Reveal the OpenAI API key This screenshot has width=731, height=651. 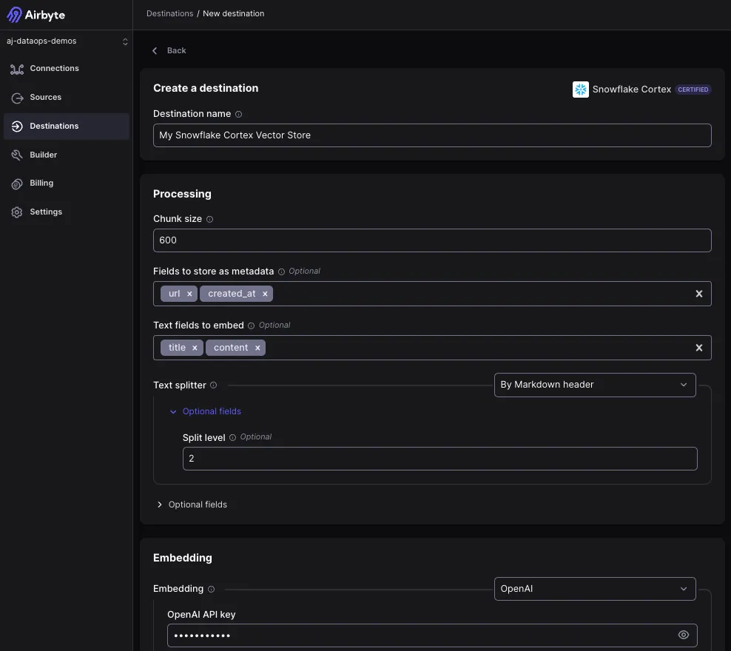coord(684,635)
